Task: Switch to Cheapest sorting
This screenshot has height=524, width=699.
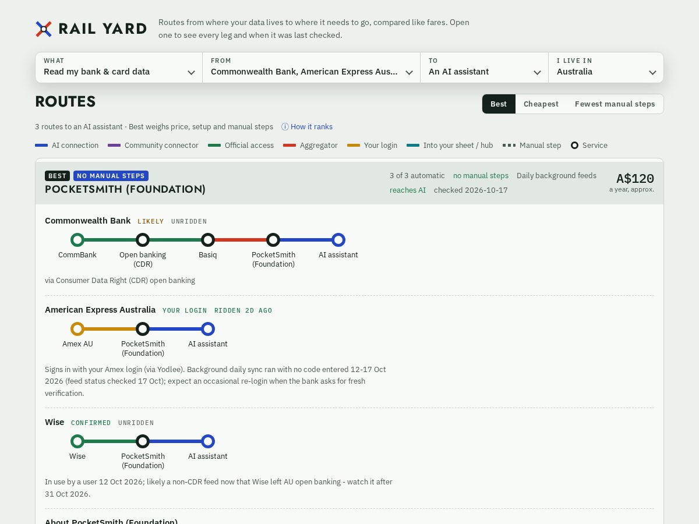Action: click(x=541, y=104)
